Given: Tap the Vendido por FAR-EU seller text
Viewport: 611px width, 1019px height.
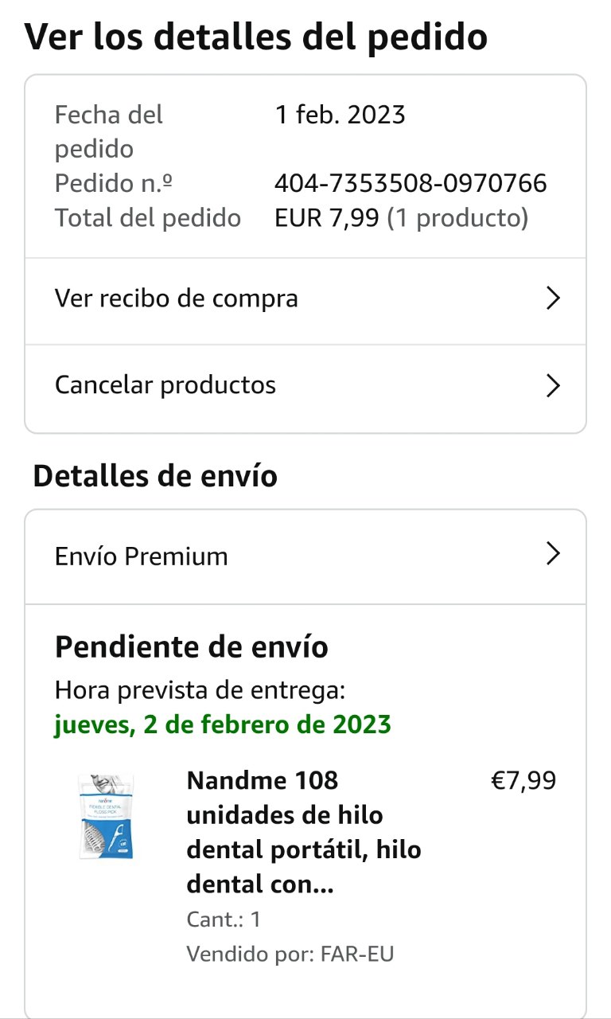Looking at the screenshot, I should [290, 954].
